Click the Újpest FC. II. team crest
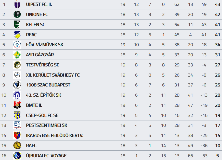 [17, 4]
